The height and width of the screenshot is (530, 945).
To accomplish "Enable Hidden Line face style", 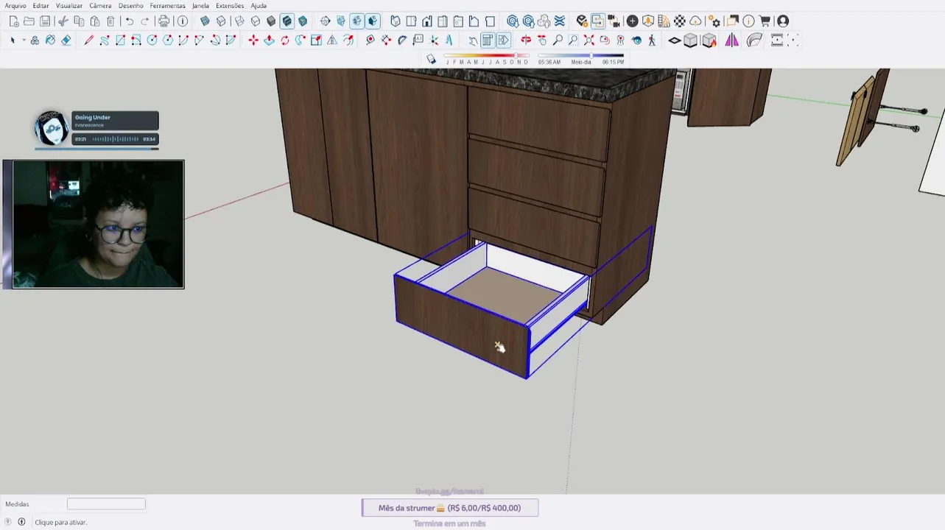I will pos(256,21).
